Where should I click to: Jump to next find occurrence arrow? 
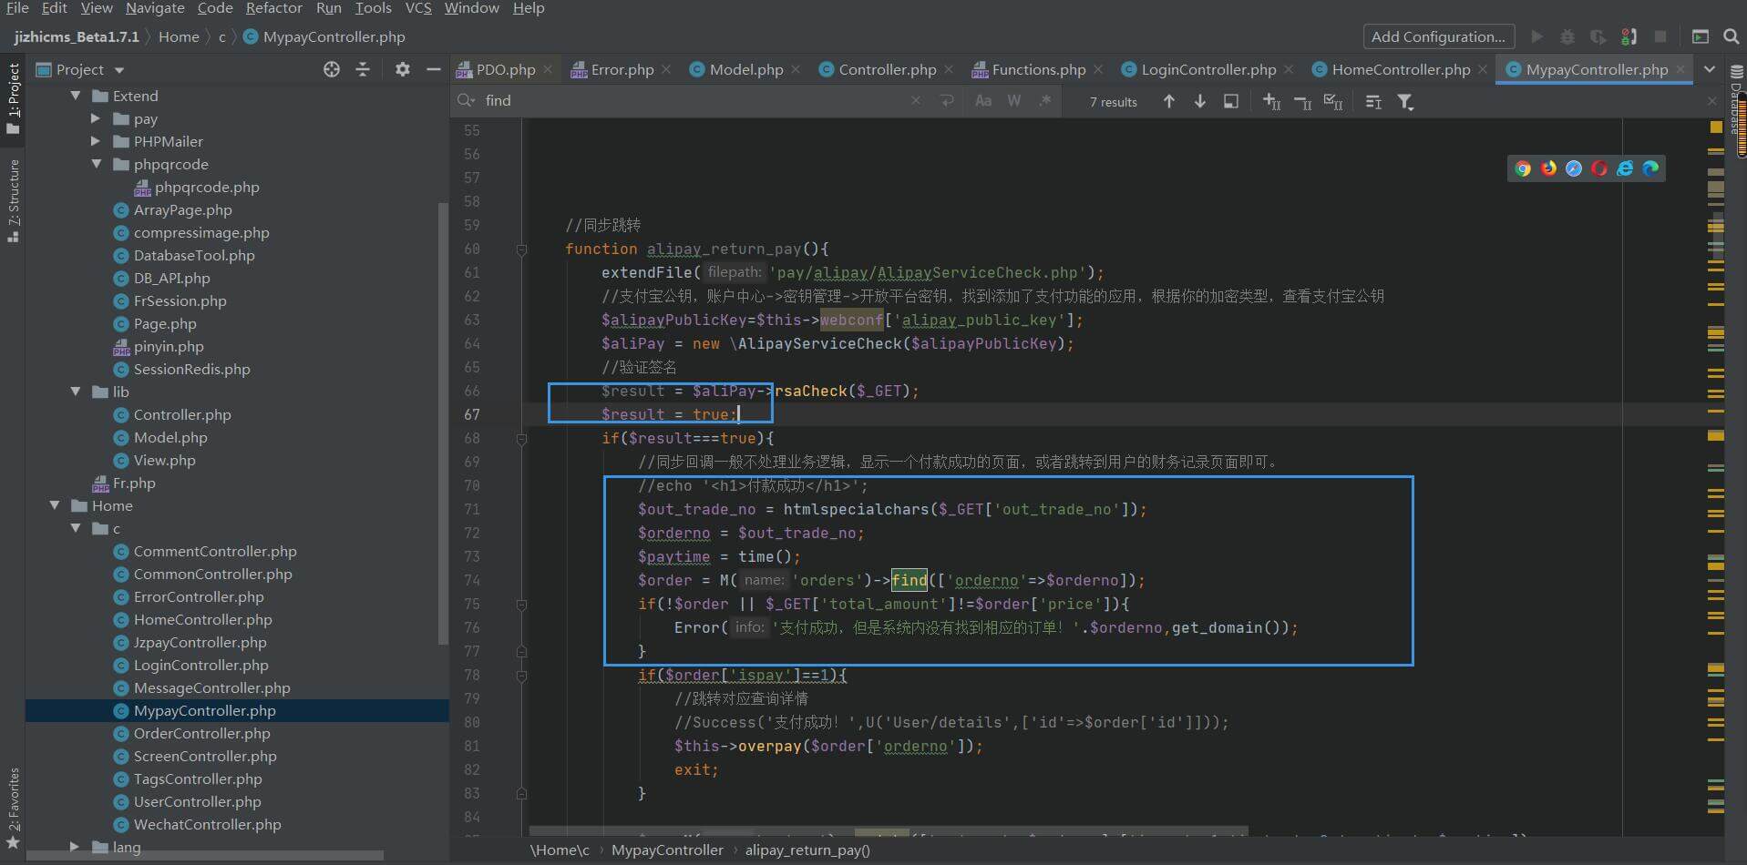pyautogui.click(x=1199, y=101)
